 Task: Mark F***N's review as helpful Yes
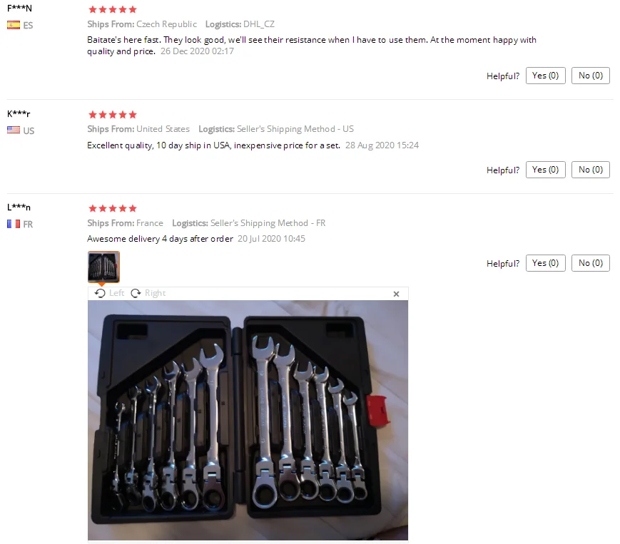[545, 76]
